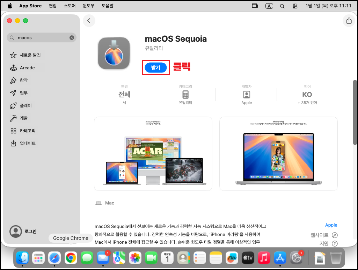Click the page's vertical scrollbar thumb
The width and height of the screenshot is (358, 270).
(355, 112)
